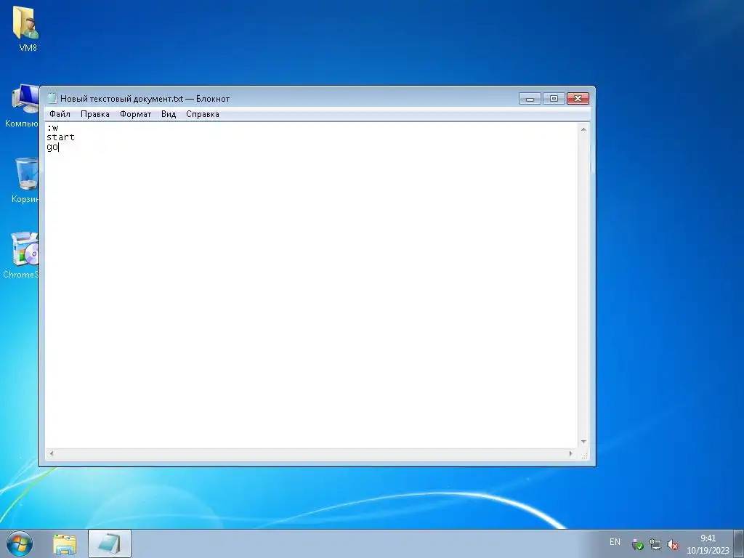Open the Windows Start menu

pos(20,543)
